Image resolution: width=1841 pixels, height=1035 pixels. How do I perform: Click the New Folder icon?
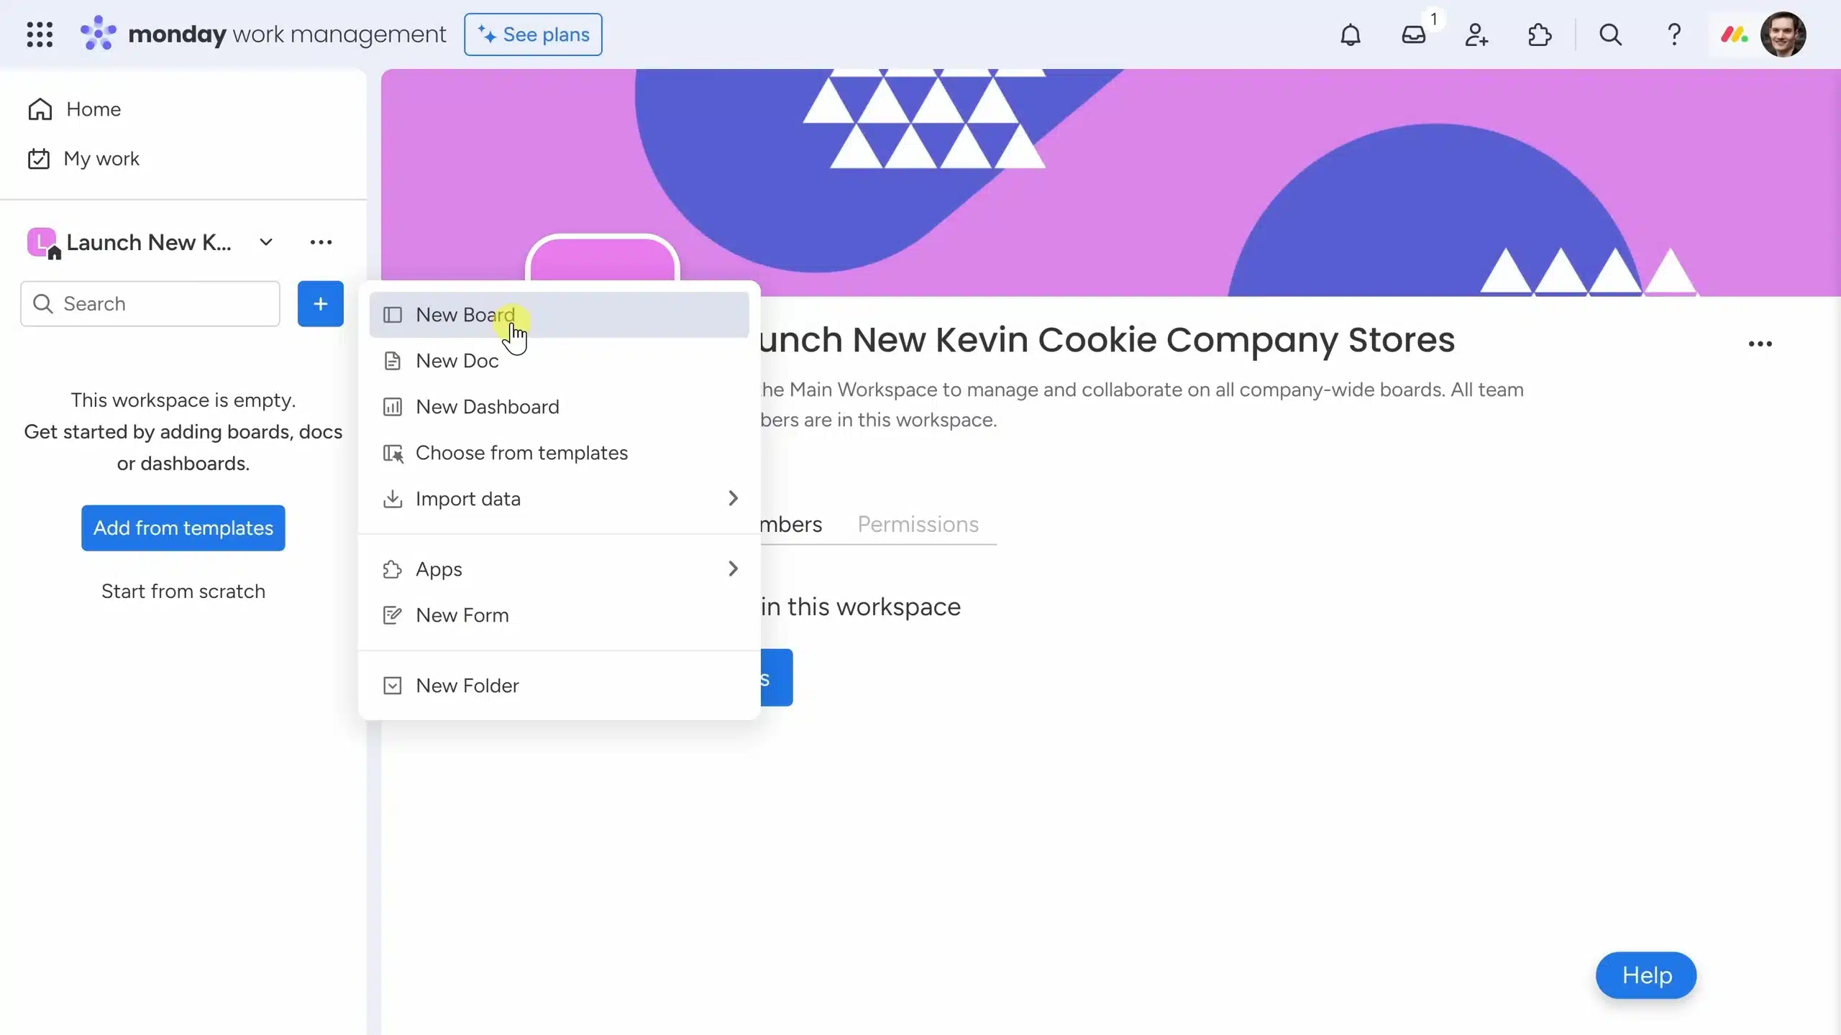[393, 686]
